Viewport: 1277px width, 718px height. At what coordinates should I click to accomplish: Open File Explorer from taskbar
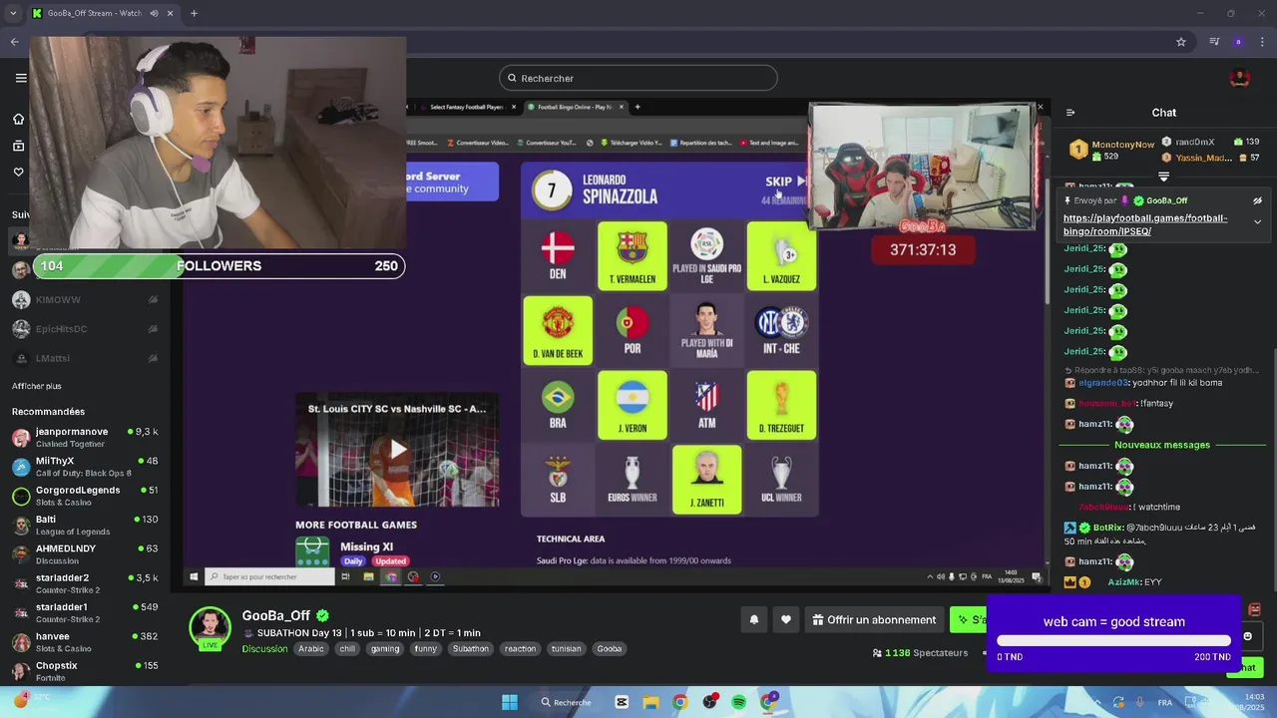click(x=650, y=702)
